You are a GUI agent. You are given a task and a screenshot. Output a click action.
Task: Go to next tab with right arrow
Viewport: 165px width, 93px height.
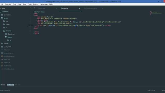(34, 8)
